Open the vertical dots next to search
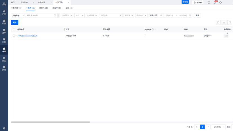The height and width of the screenshot is (131, 233). (59, 15)
